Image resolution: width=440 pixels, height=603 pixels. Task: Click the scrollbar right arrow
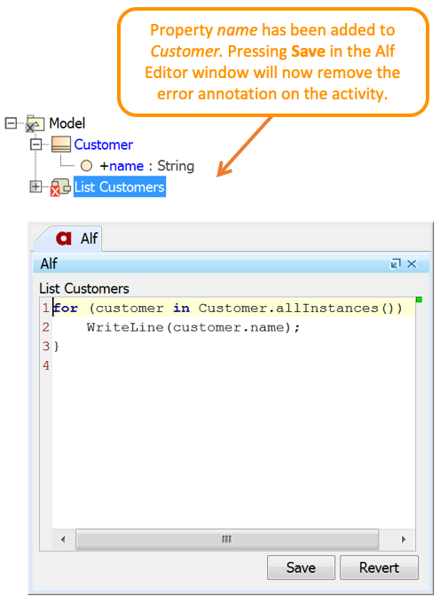pyautogui.click(x=404, y=539)
